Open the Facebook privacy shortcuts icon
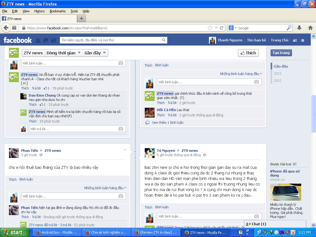 coord(295,40)
